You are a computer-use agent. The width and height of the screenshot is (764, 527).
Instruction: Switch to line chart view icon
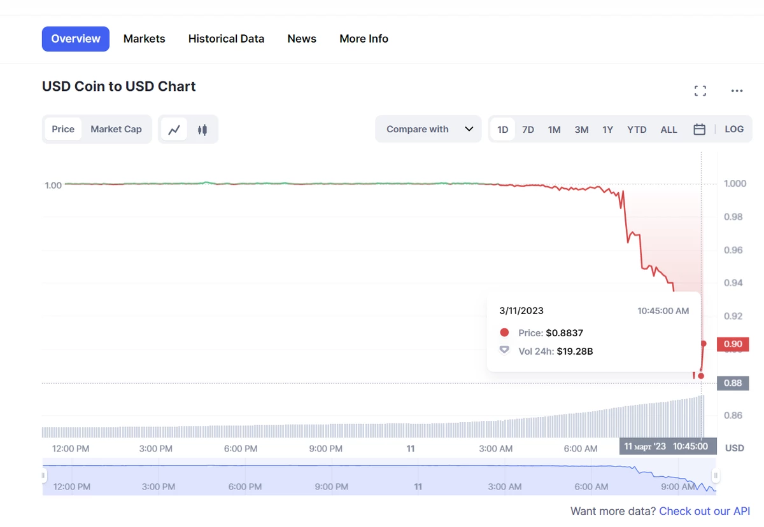(174, 130)
